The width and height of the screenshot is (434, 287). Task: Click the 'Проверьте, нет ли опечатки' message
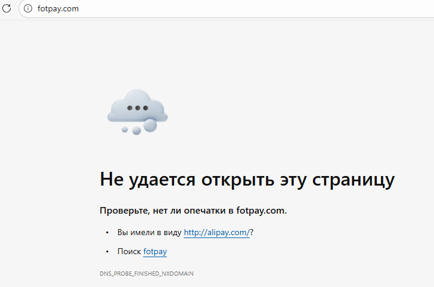pos(193,211)
